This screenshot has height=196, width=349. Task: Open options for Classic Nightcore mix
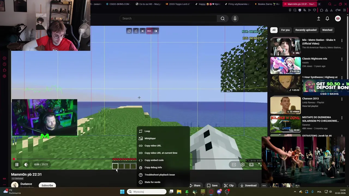coord(342,59)
